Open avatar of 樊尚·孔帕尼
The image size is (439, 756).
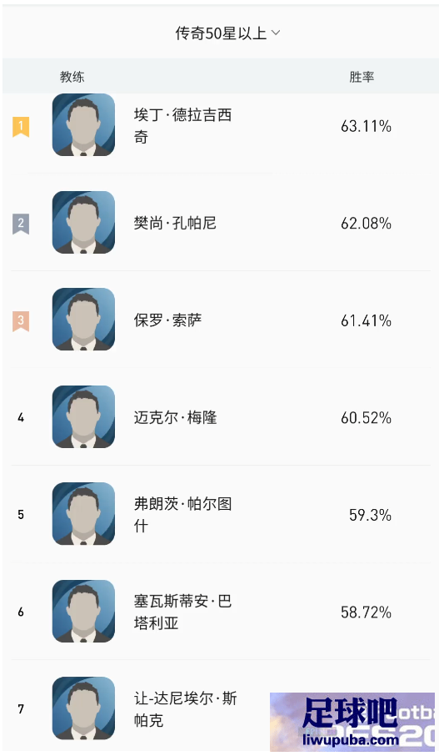pyautogui.click(x=84, y=222)
